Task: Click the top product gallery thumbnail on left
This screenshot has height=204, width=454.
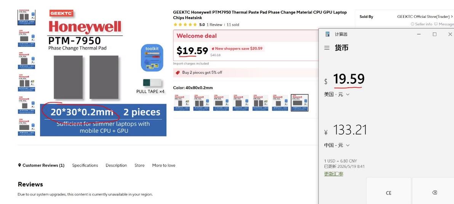Action: click(x=26, y=18)
